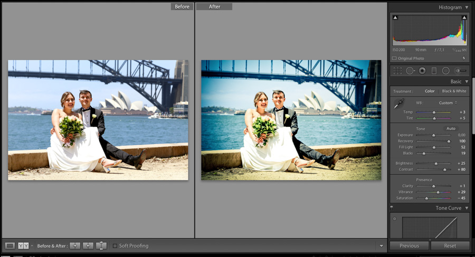The width and height of the screenshot is (475, 257).
Task: Collapse the Basic panel
Action: (467, 81)
